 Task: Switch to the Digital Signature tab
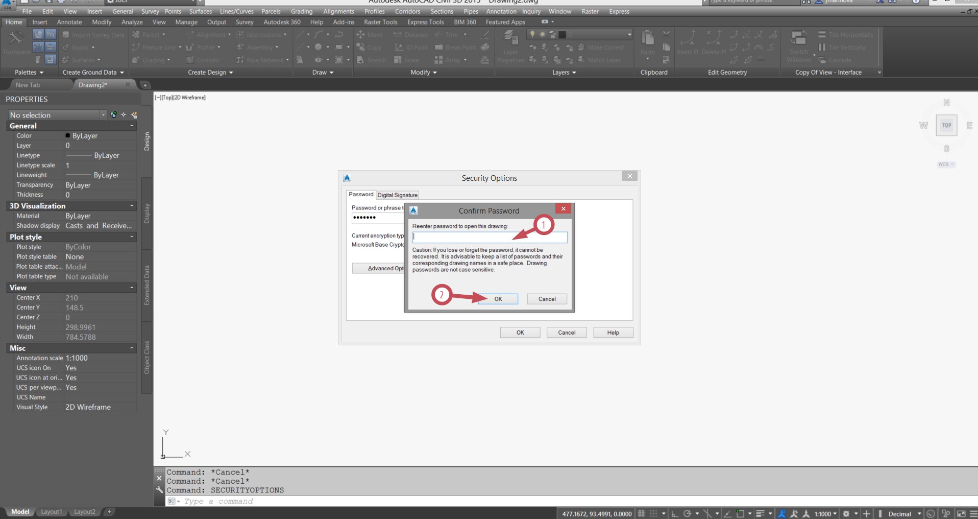click(397, 195)
